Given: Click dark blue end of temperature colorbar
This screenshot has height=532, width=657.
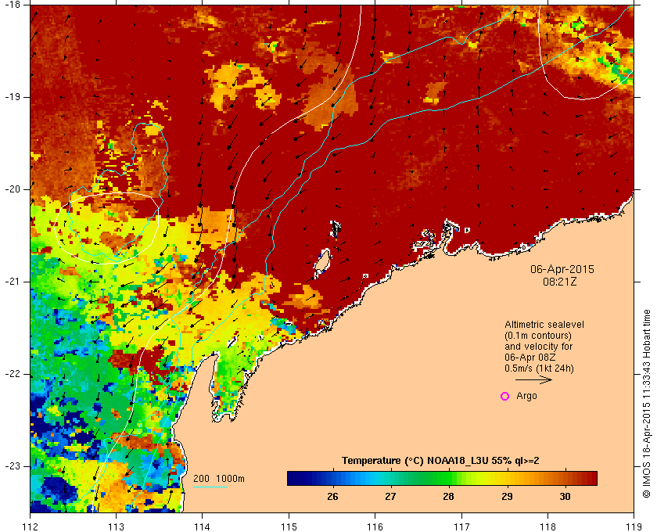Looking at the screenshot, I should click(293, 478).
